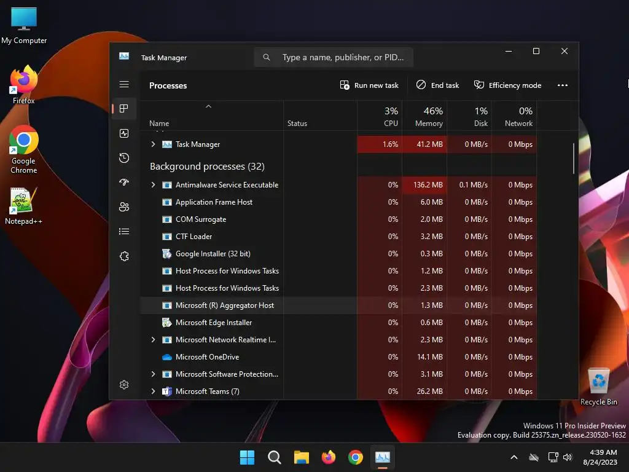Viewport: 629px width, 472px height.
Task: Click Run new task button
Action: coord(369,85)
